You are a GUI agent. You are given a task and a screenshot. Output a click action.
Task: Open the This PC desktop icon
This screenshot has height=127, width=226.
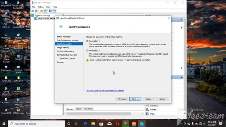click(x=18, y=58)
